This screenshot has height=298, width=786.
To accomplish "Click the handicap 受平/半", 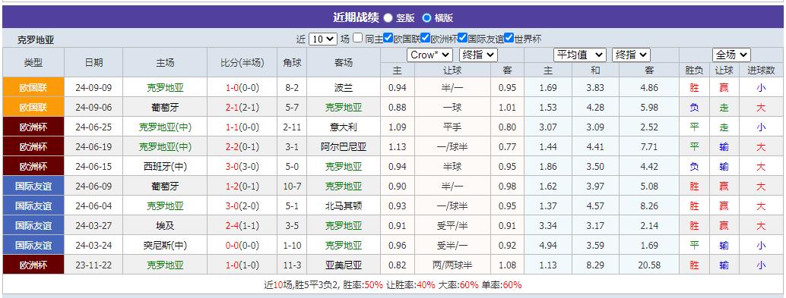I will (x=452, y=226).
